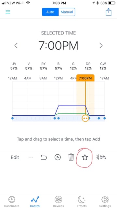Go to next time with right chevron
This screenshot has height=208, width=117.
[x=101, y=45]
